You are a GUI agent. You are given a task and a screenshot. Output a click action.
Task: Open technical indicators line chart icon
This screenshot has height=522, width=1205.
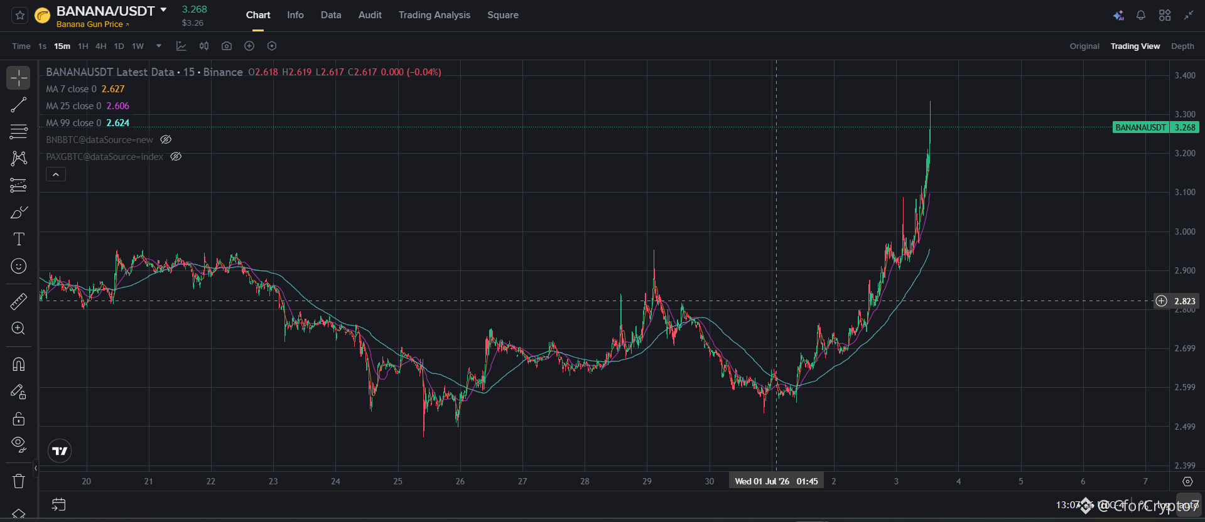point(181,46)
